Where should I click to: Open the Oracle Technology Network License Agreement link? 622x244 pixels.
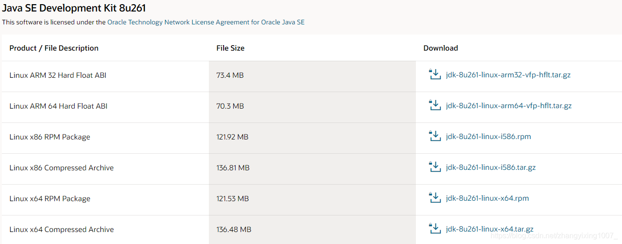click(x=206, y=22)
